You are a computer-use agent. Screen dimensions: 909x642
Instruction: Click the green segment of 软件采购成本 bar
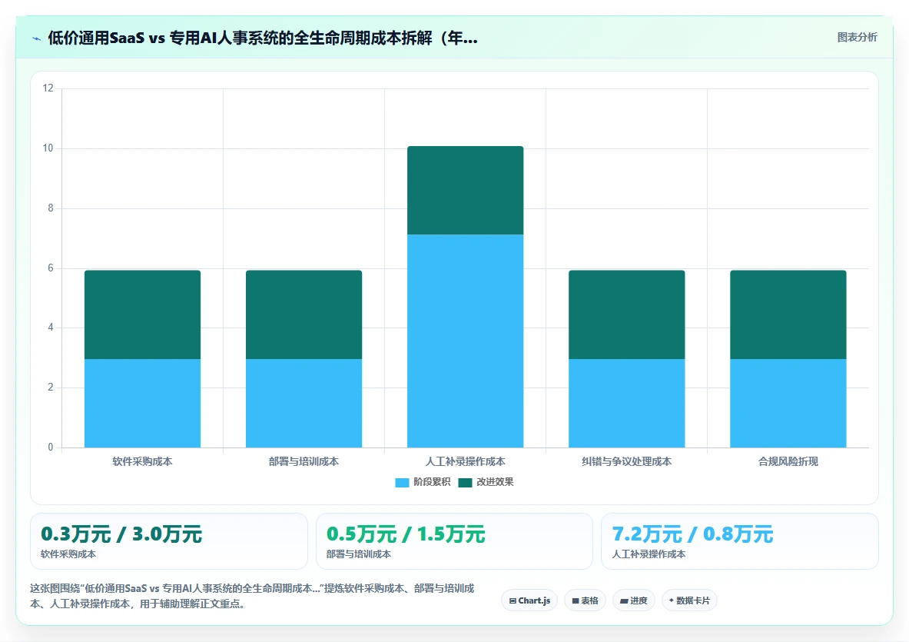[x=143, y=314]
